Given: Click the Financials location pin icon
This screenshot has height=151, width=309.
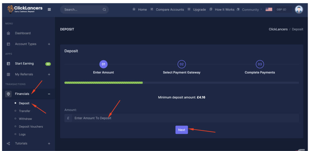Looking at the screenshot, I should point(8,94).
